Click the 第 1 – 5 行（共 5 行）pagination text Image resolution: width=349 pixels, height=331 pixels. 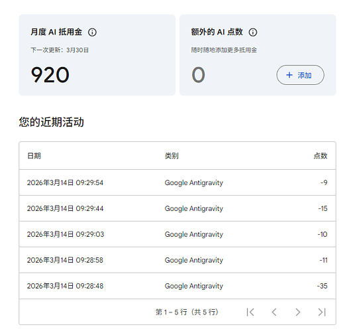coord(187,312)
